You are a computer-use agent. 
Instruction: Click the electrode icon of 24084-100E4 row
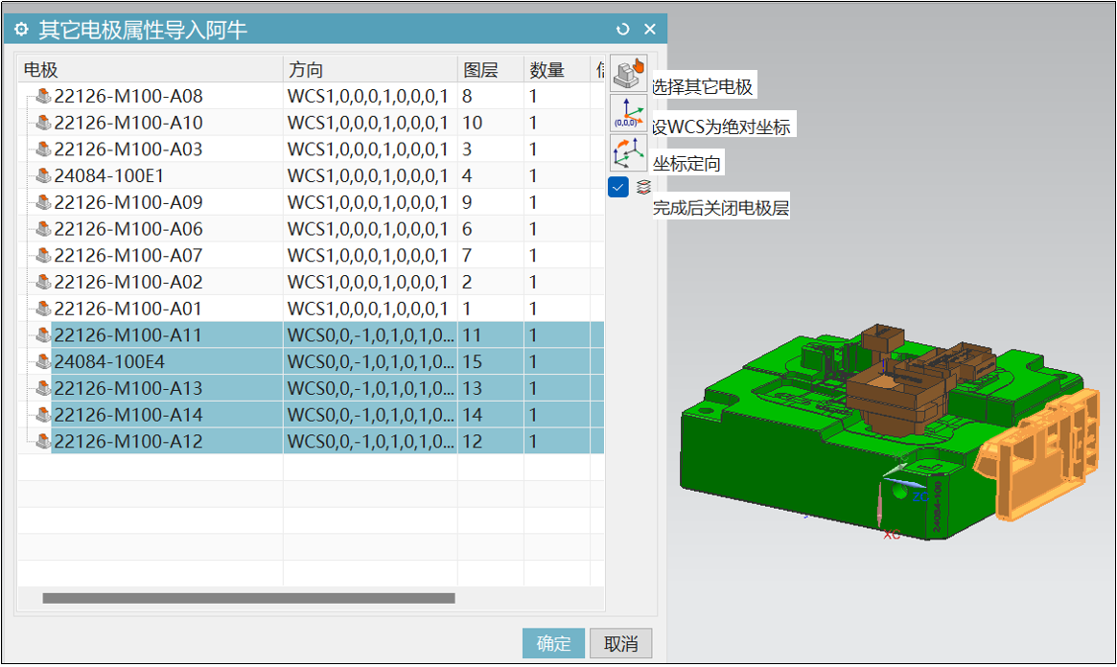[42, 361]
